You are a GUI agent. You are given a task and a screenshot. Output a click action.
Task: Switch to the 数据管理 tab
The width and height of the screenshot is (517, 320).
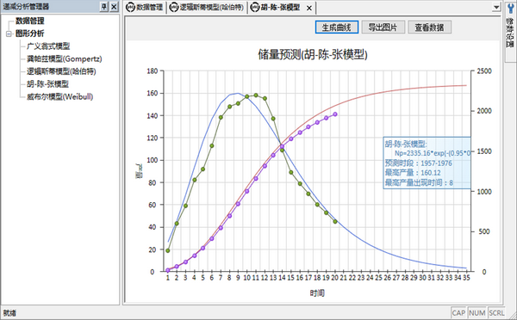click(x=145, y=7)
